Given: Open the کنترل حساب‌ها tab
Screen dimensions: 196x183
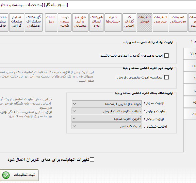Looking at the screenshot, I should click(x=113, y=22).
